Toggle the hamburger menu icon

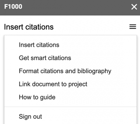133,27
